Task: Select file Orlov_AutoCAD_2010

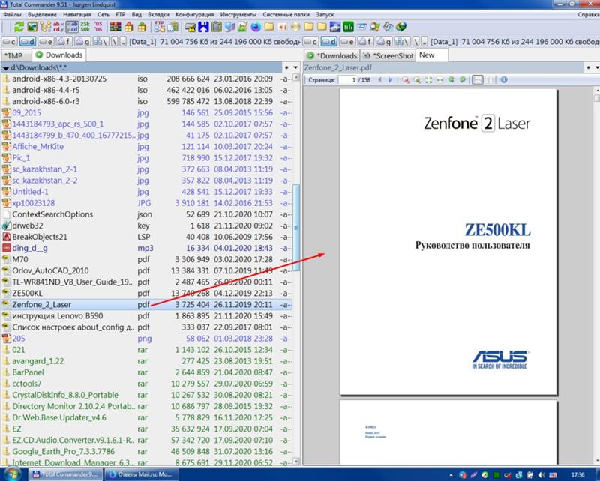Action: (x=146, y=270)
